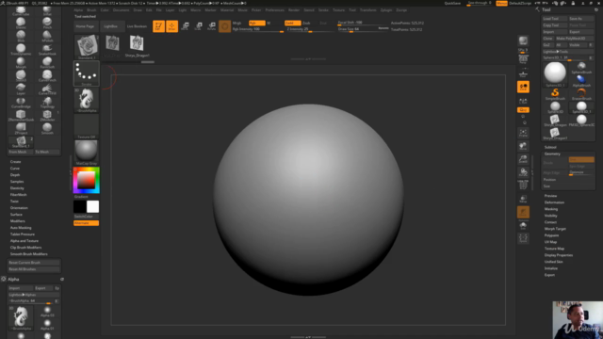
Task: Select the Pinch brush icon
Action: (47, 23)
